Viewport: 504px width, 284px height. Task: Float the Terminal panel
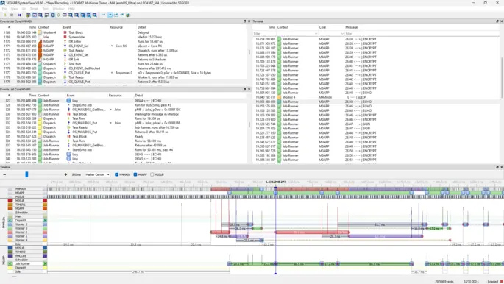pyautogui.click(x=497, y=21)
